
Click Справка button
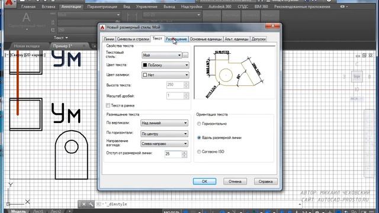click(266, 182)
